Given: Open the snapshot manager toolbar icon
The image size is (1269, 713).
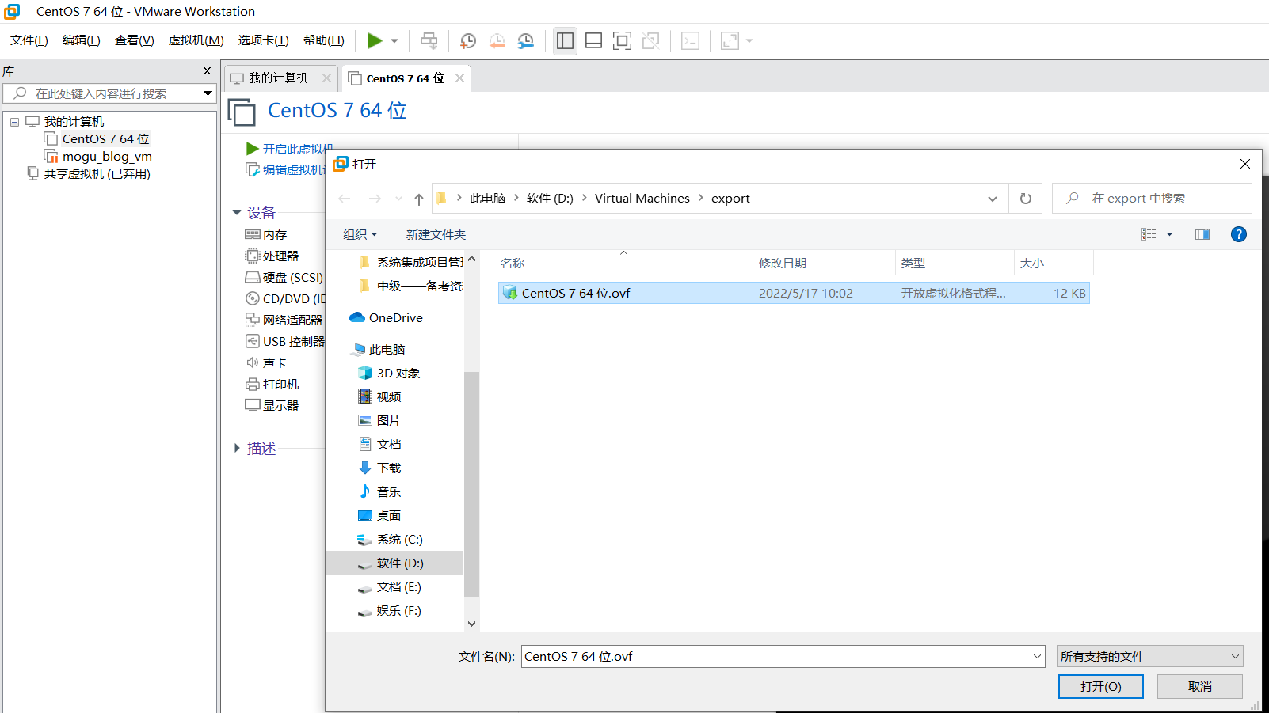Looking at the screenshot, I should (526, 41).
